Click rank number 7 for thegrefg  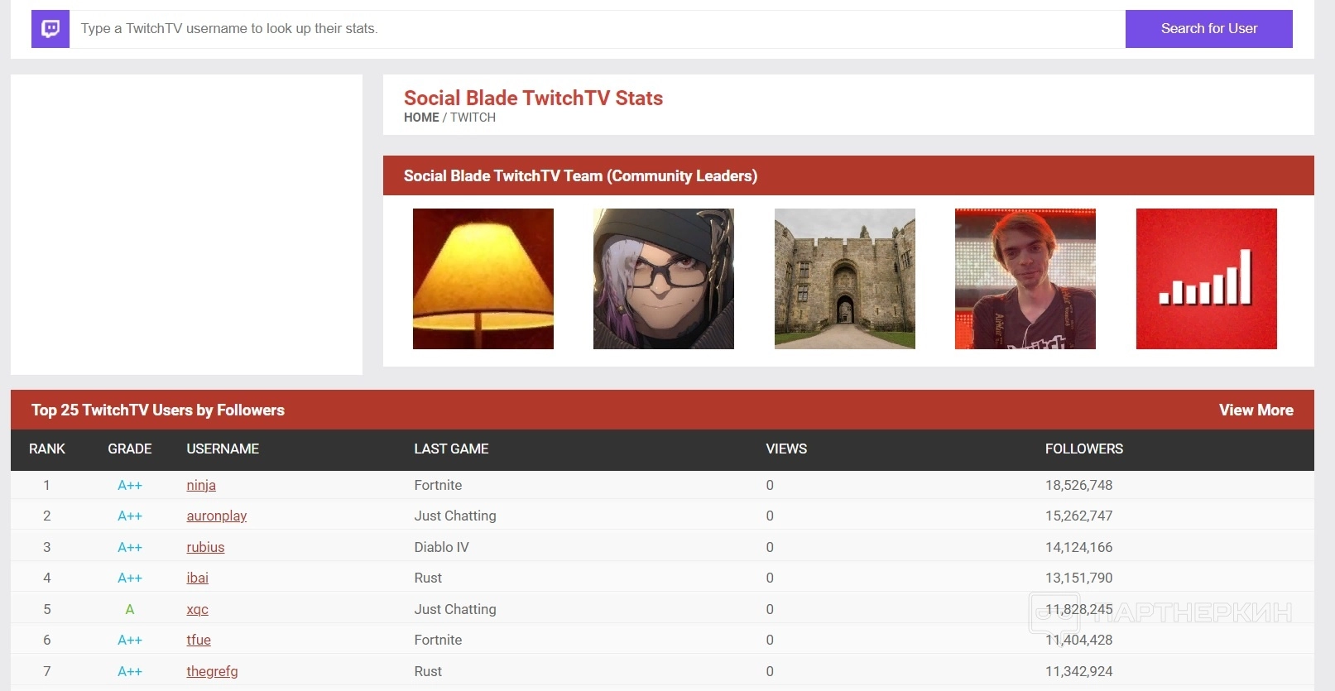46,671
